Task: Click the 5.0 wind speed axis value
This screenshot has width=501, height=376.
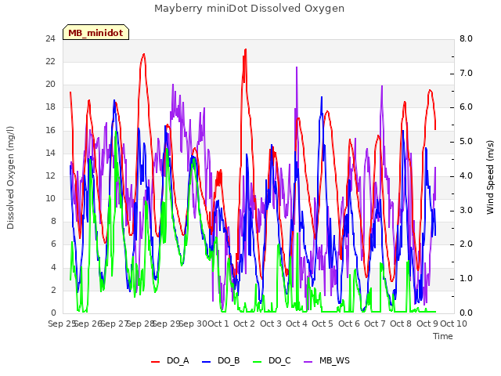Action: pyautogui.click(x=466, y=142)
